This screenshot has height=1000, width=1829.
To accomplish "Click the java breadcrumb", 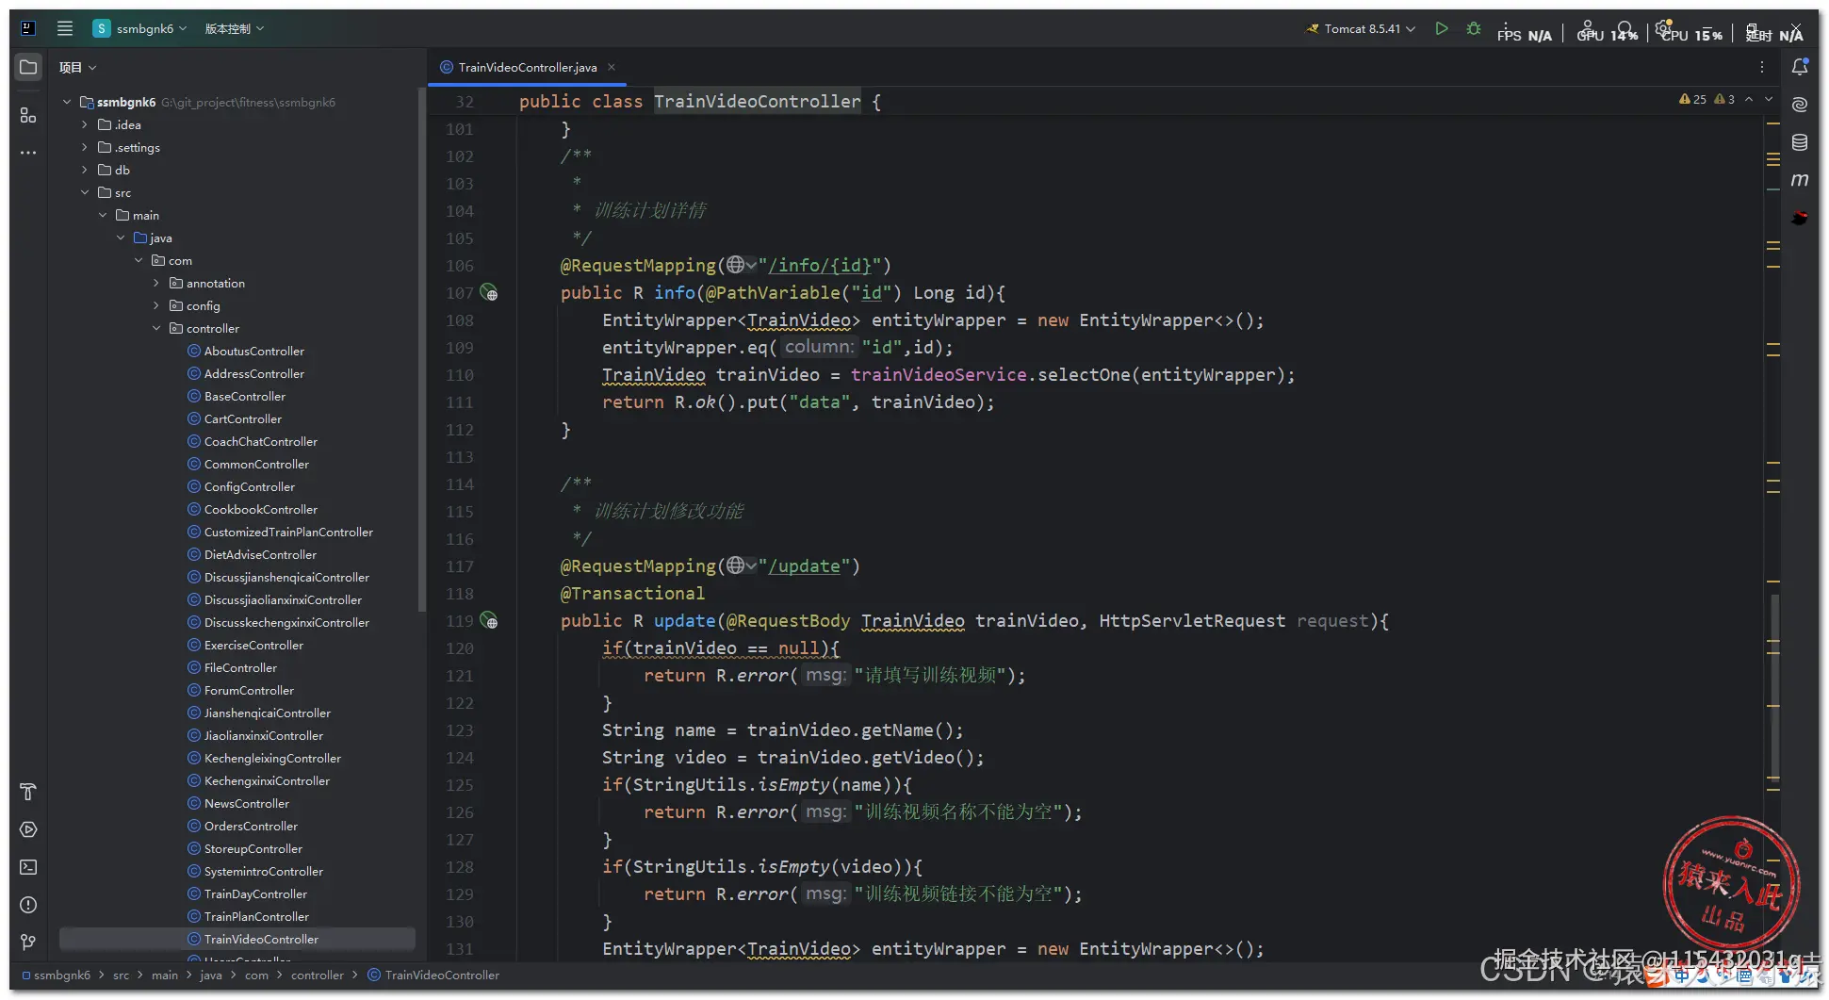I will click(211, 975).
